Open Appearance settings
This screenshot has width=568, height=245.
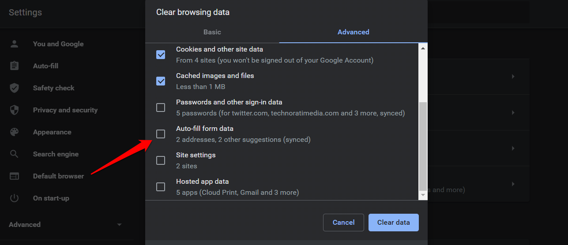click(x=52, y=132)
